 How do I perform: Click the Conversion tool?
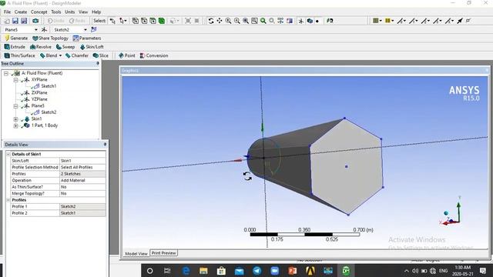click(154, 55)
